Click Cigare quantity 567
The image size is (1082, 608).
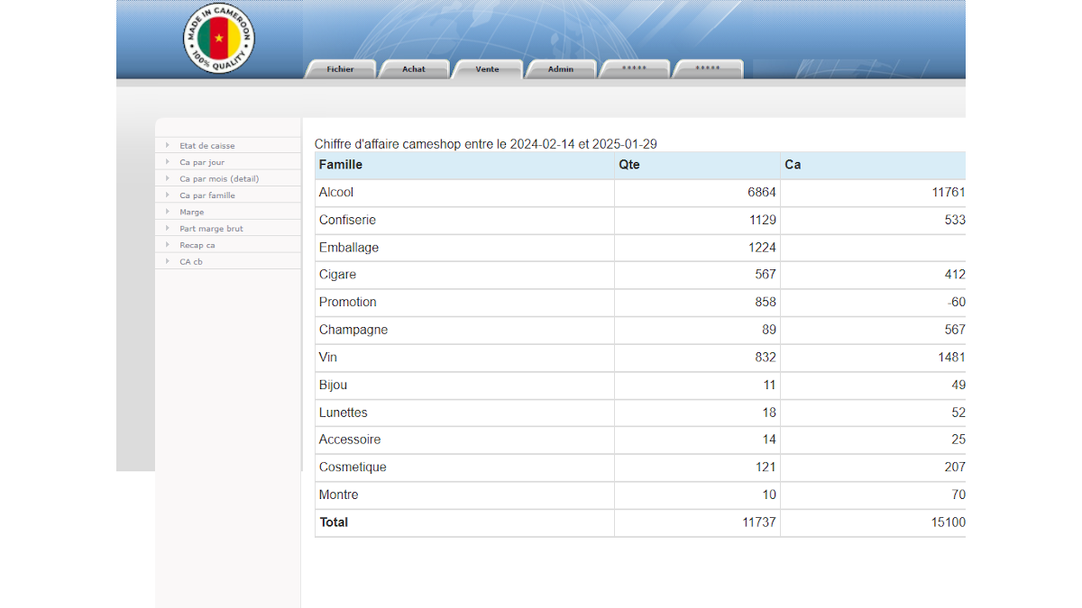(766, 275)
